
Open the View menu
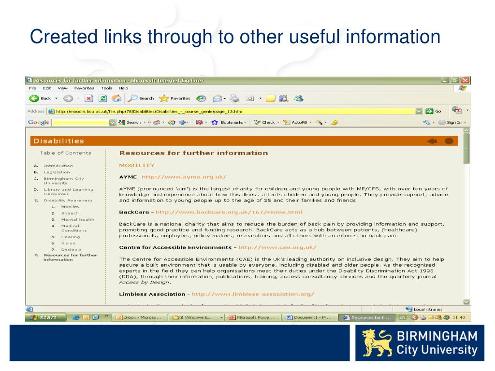point(62,88)
